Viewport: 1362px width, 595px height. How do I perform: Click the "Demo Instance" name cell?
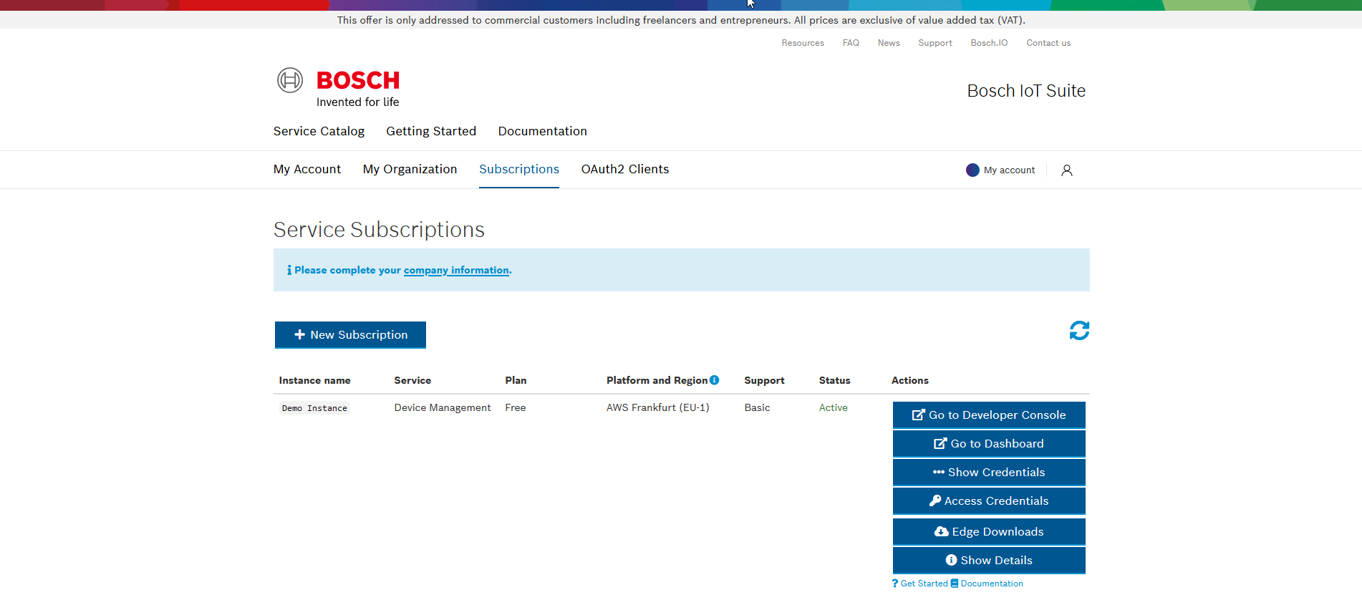coord(314,408)
